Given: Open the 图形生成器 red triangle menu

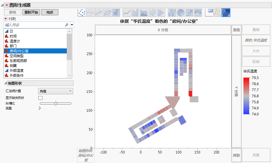Looking at the screenshot, I should point(7,5).
